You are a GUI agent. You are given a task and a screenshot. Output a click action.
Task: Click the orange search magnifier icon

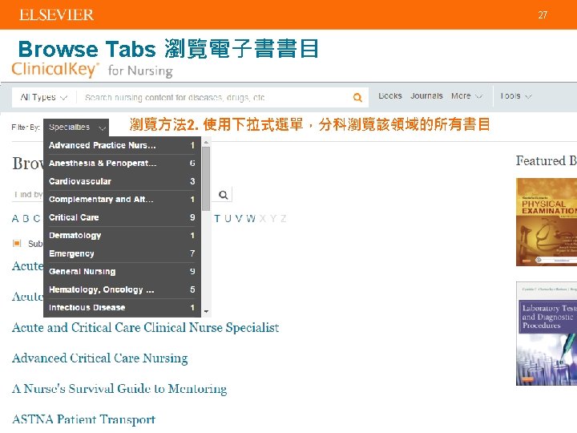[357, 97]
